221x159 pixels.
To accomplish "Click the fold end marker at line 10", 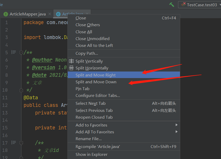I will pos(21,90).
